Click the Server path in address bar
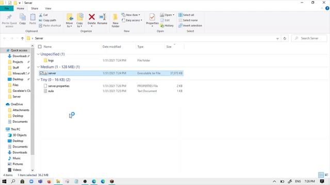Image resolution: width=330 pixels, height=185 pixels. point(39,39)
